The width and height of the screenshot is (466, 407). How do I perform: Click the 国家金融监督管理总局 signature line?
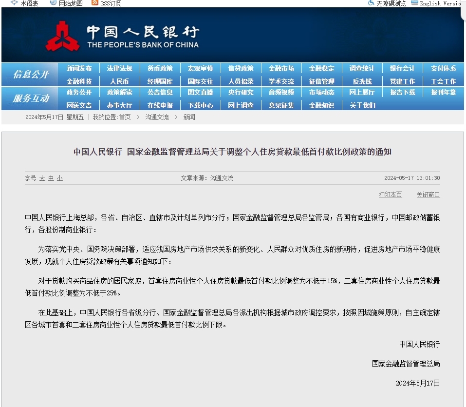pos(406,364)
